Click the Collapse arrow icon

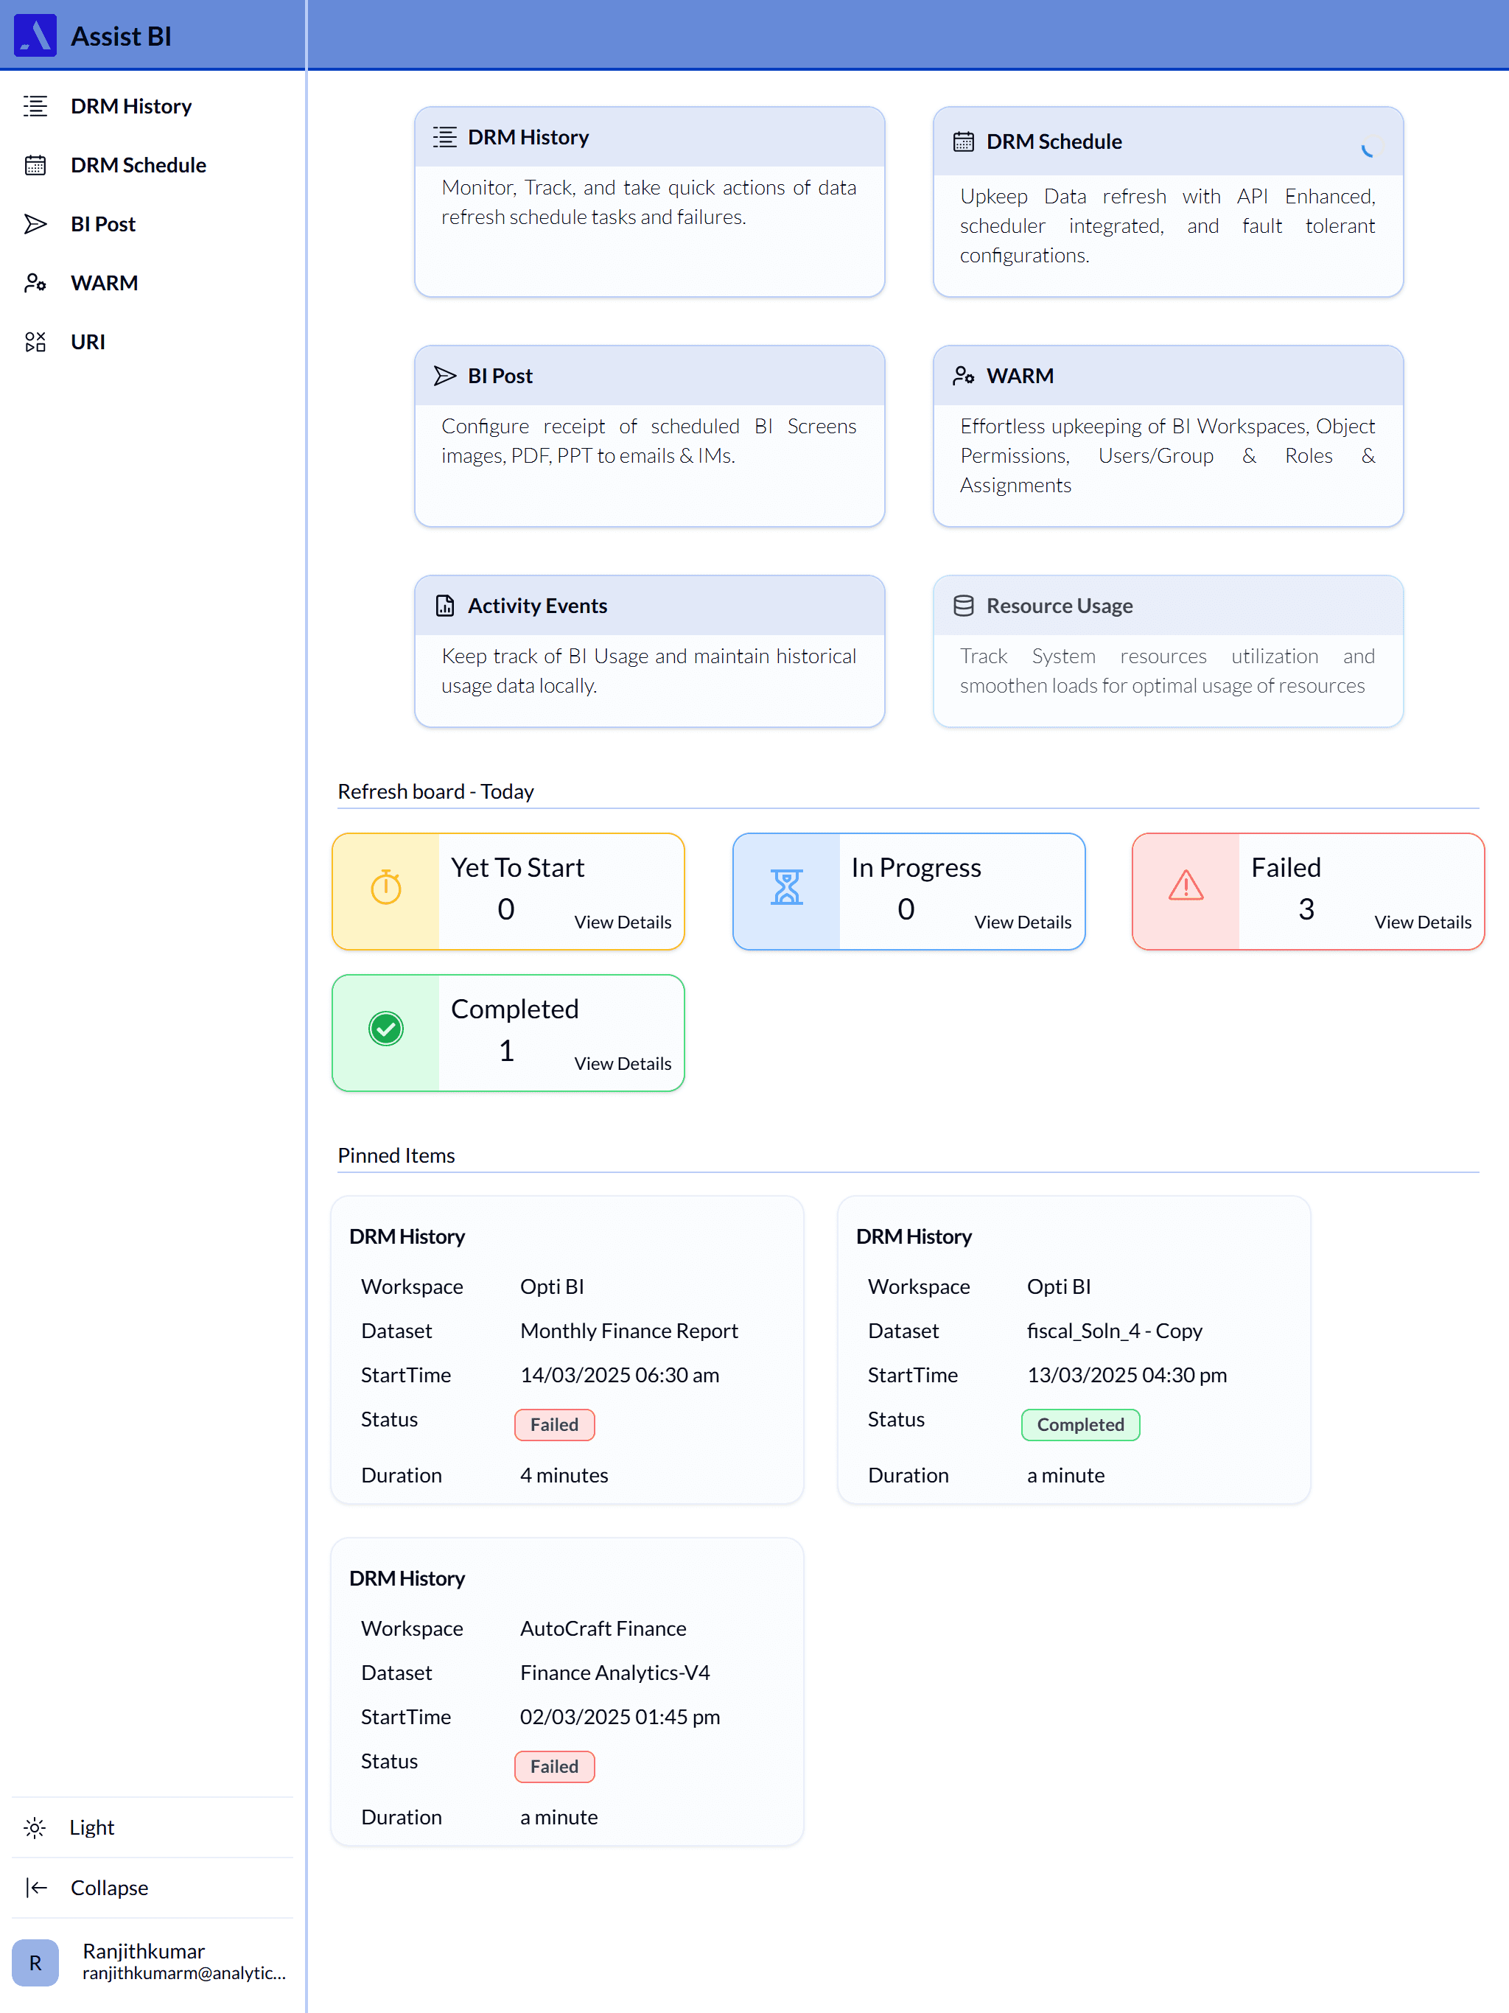[35, 1888]
